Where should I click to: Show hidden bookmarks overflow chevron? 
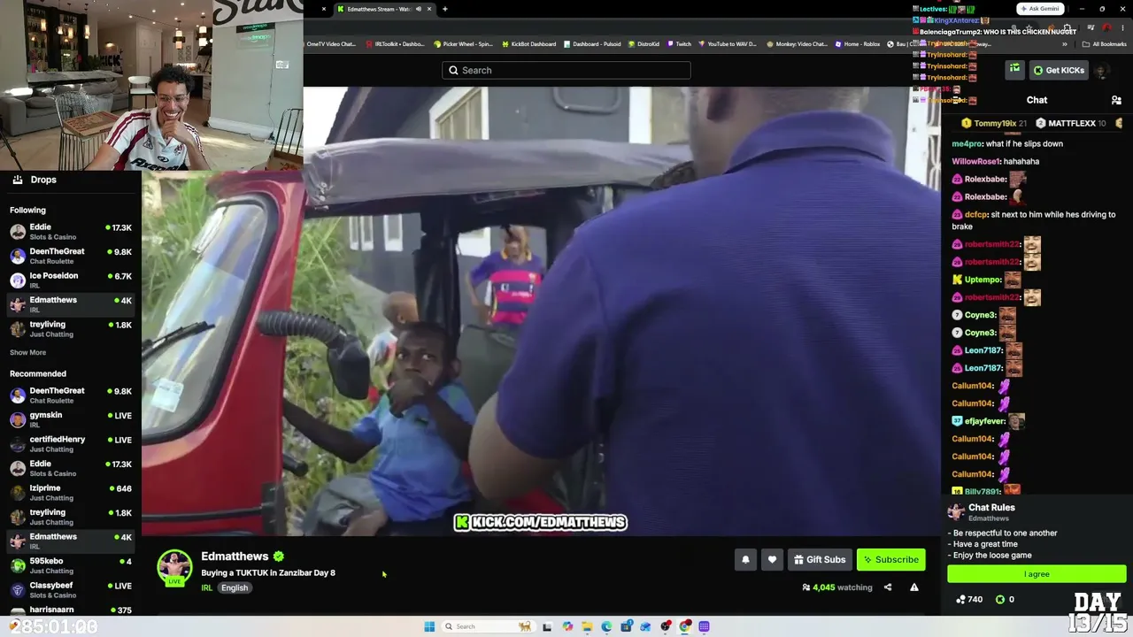(x=1065, y=43)
